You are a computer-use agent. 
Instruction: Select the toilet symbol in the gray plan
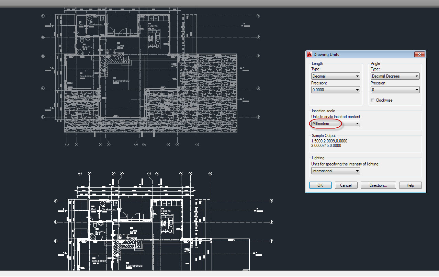82,41
